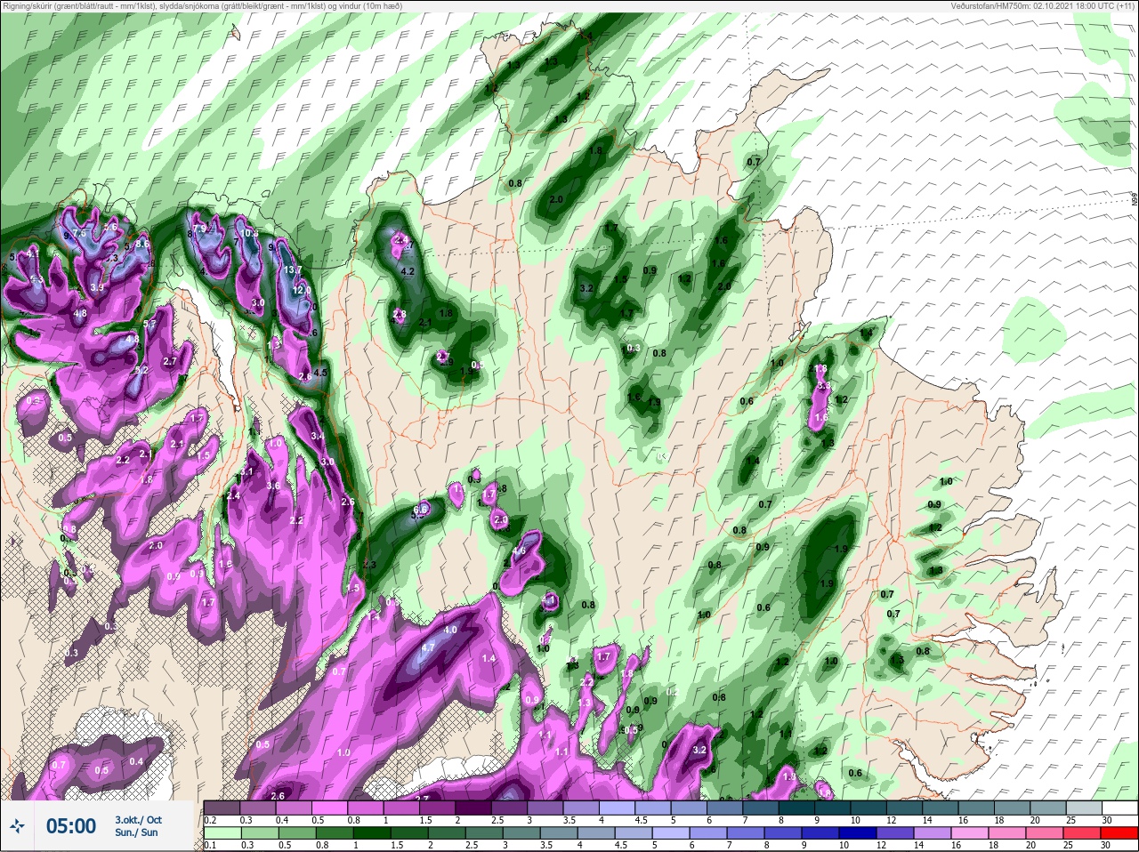This screenshot has width=1139, height=852.
Task: Click the 5.7 precipitation value on the map
Action: [x=149, y=326]
